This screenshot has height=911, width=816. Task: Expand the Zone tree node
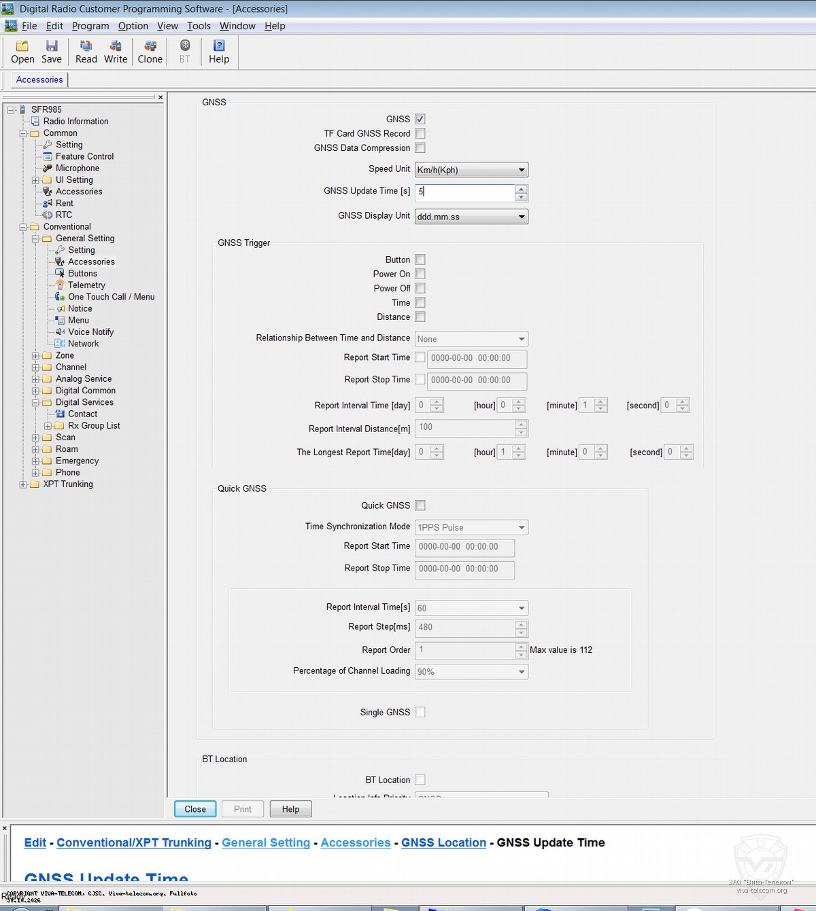click(35, 356)
